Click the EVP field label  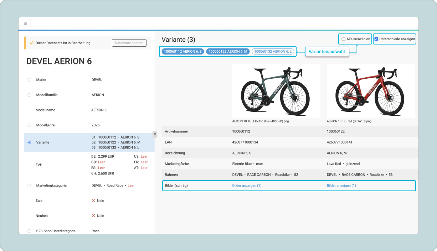[40, 165]
